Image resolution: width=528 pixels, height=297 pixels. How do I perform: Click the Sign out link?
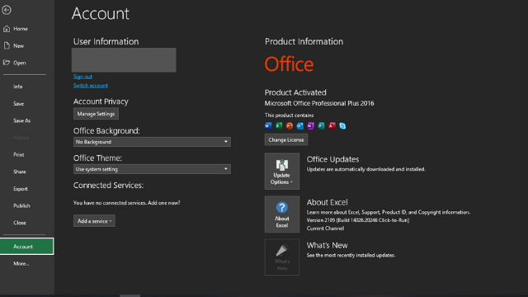pos(82,77)
